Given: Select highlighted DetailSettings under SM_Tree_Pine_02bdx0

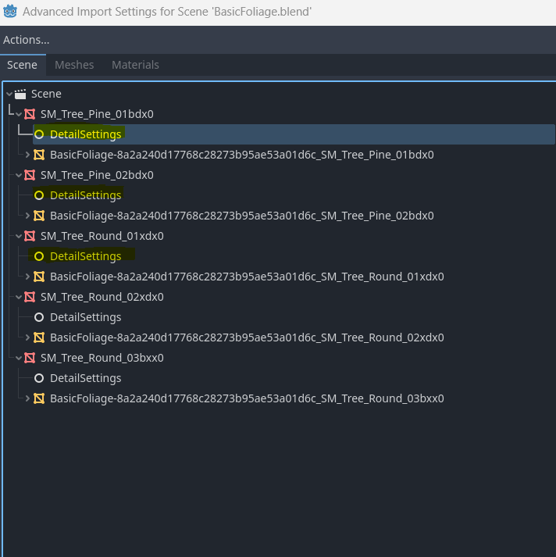Looking at the screenshot, I should pos(86,195).
